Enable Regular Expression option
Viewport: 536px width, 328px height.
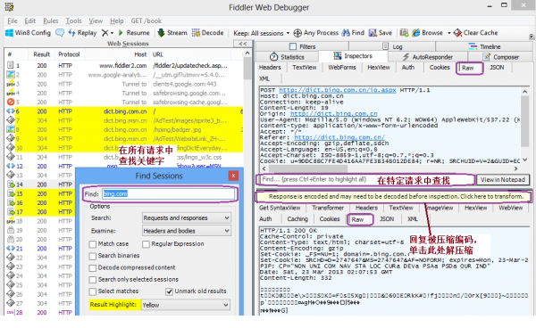pyautogui.click(x=146, y=244)
